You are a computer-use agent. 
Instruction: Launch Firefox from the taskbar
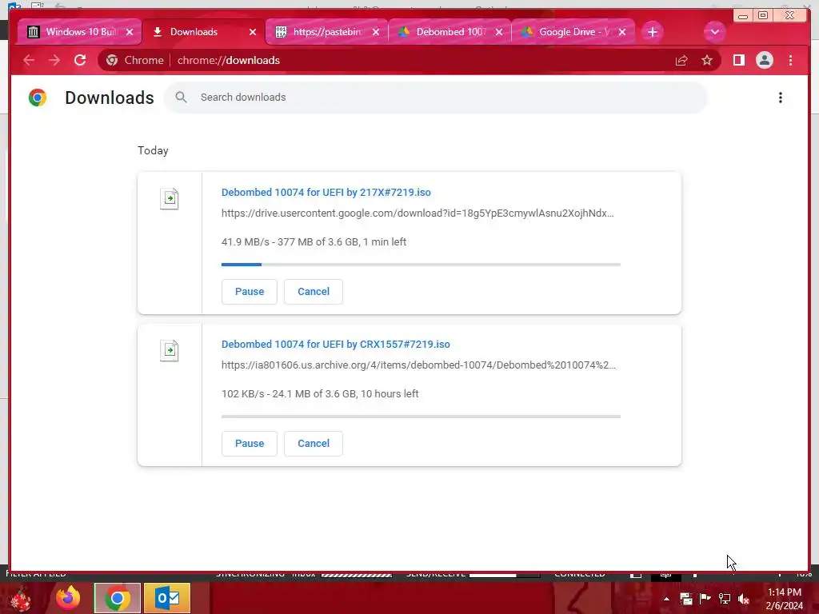tap(68, 598)
